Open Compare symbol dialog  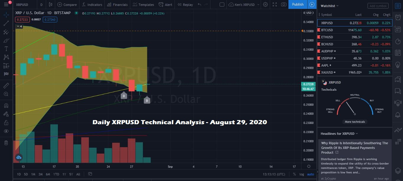[x=67, y=4]
